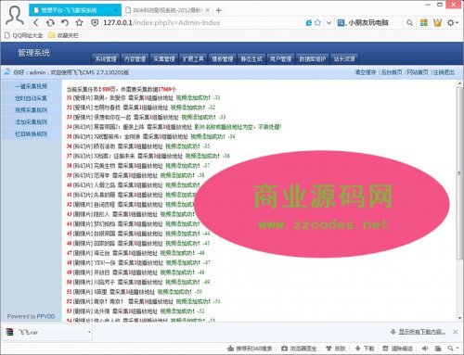Click the window layout icon in status bar
The height and width of the screenshot is (355, 464).
pos(438,349)
